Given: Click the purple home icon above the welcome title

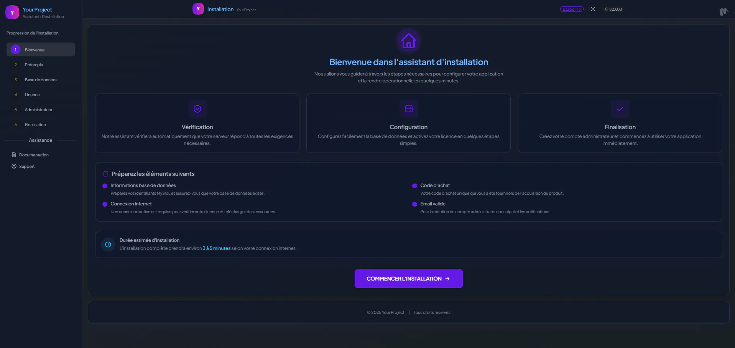Looking at the screenshot, I should pyautogui.click(x=408, y=41).
